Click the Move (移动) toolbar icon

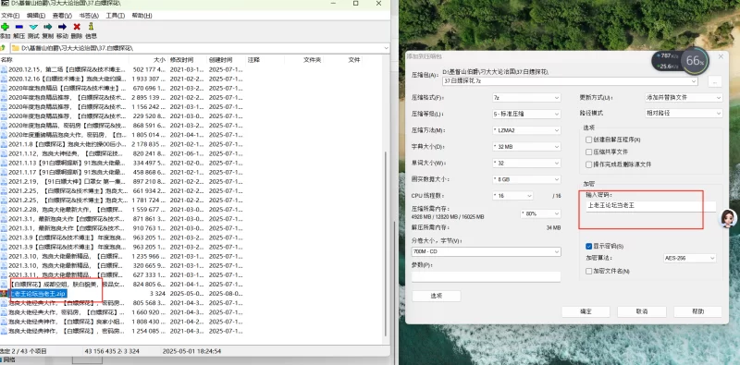62,27
